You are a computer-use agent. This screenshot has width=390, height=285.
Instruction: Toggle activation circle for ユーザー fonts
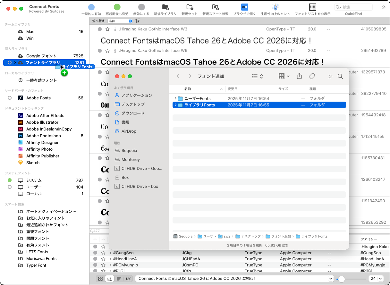10,187
